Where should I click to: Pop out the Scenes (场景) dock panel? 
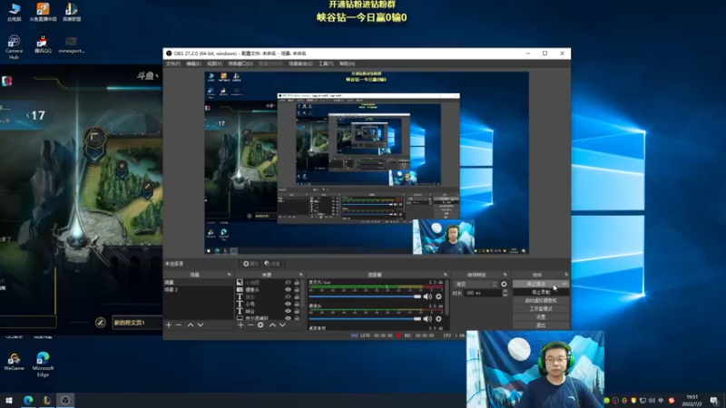(229, 275)
